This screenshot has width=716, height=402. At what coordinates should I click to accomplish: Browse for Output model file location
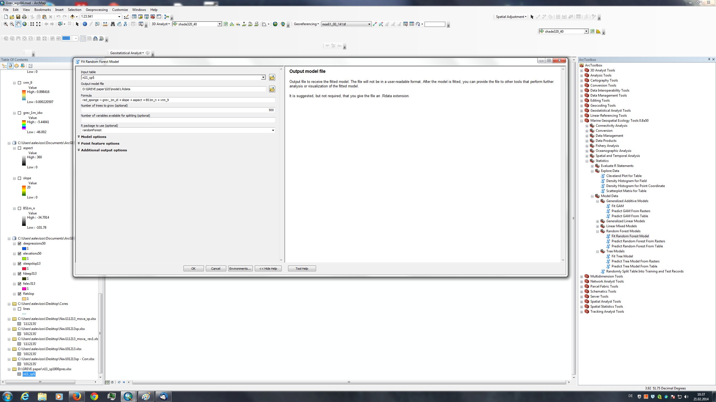click(x=272, y=89)
